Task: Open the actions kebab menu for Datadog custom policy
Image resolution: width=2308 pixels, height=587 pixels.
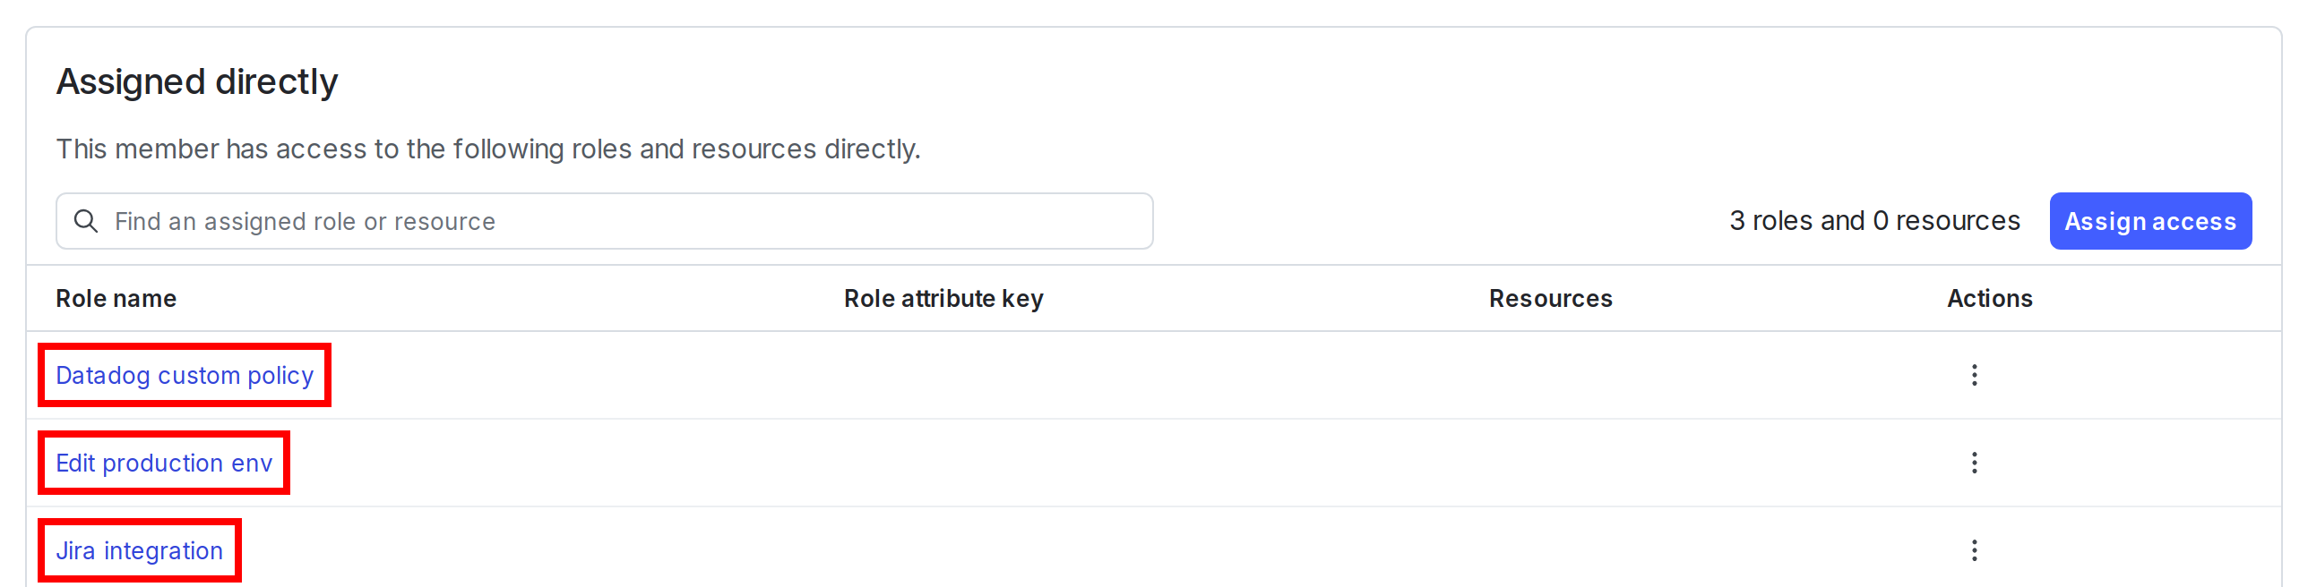Action: 1975,375
